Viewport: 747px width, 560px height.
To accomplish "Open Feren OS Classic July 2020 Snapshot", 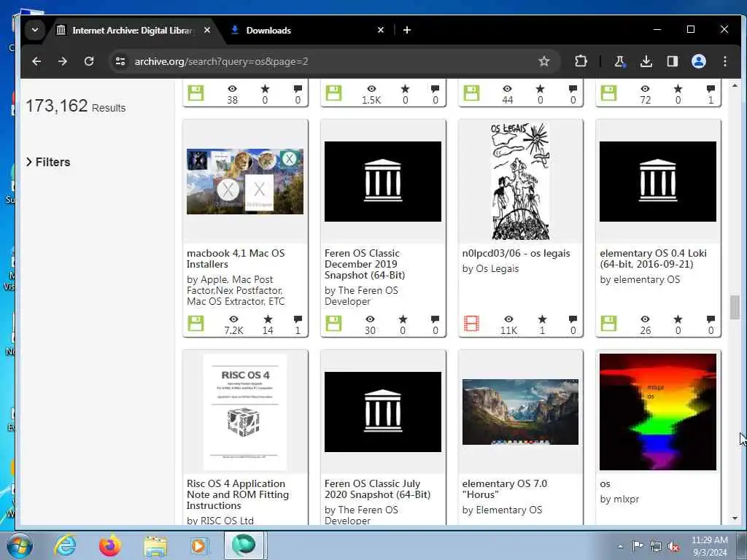I will (x=377, y=489).
